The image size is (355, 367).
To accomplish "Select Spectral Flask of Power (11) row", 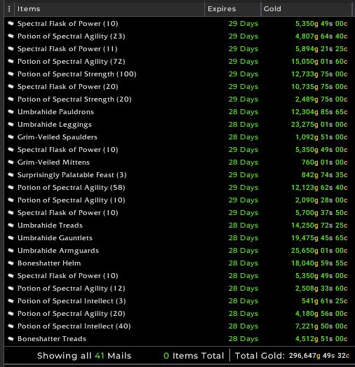I will (178, 49).
